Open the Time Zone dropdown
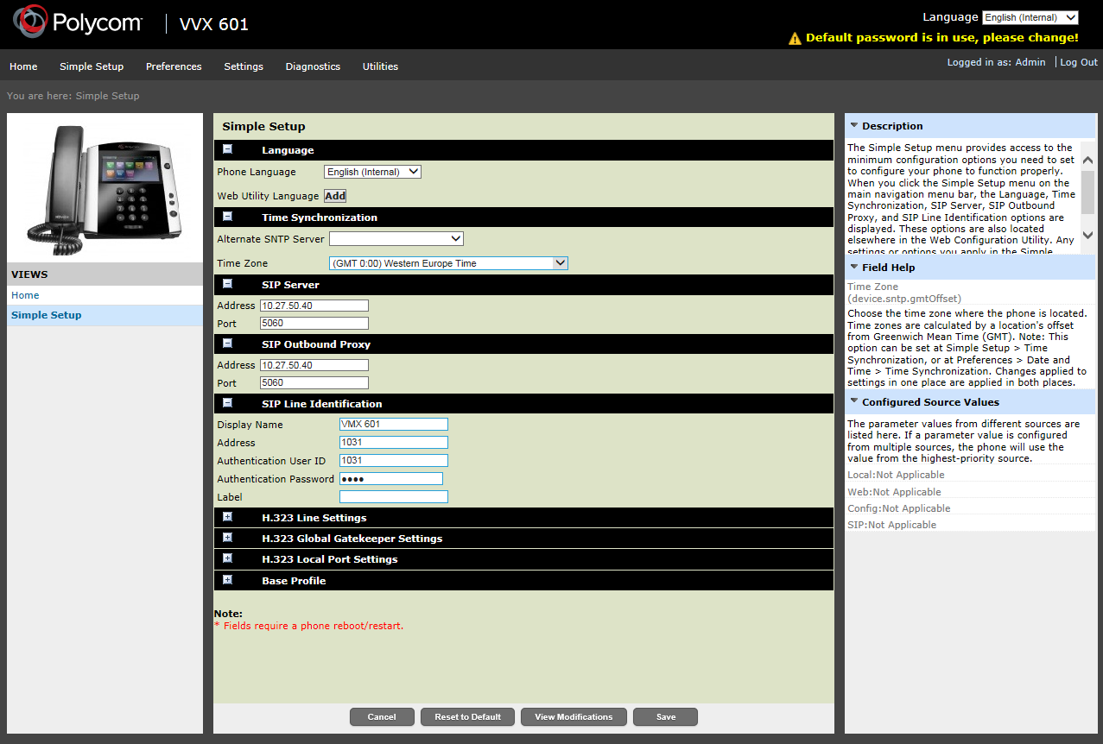The width and height of the screenshot is (1103, 744). pos(448,263)
